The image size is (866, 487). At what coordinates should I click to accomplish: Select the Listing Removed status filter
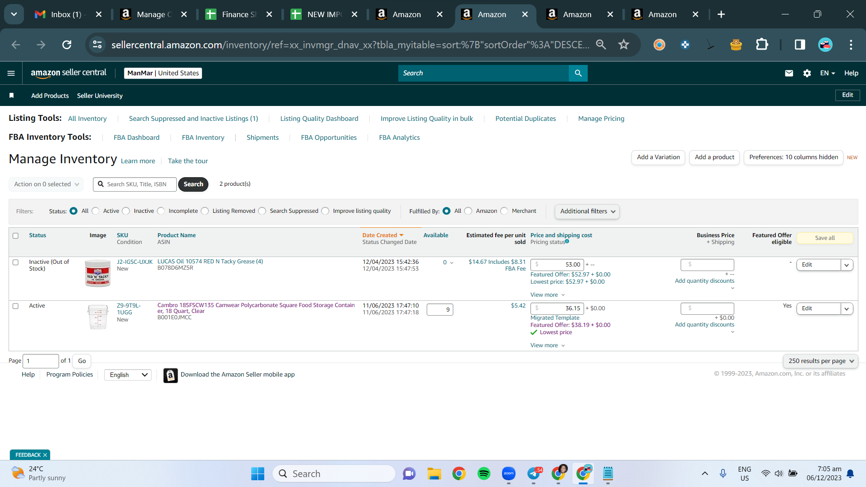205,211
